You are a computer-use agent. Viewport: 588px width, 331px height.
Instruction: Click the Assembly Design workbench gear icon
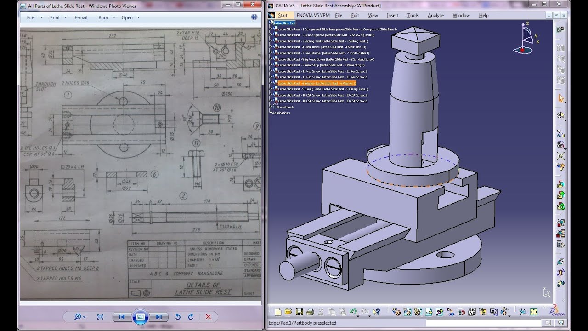click(560, 29)
